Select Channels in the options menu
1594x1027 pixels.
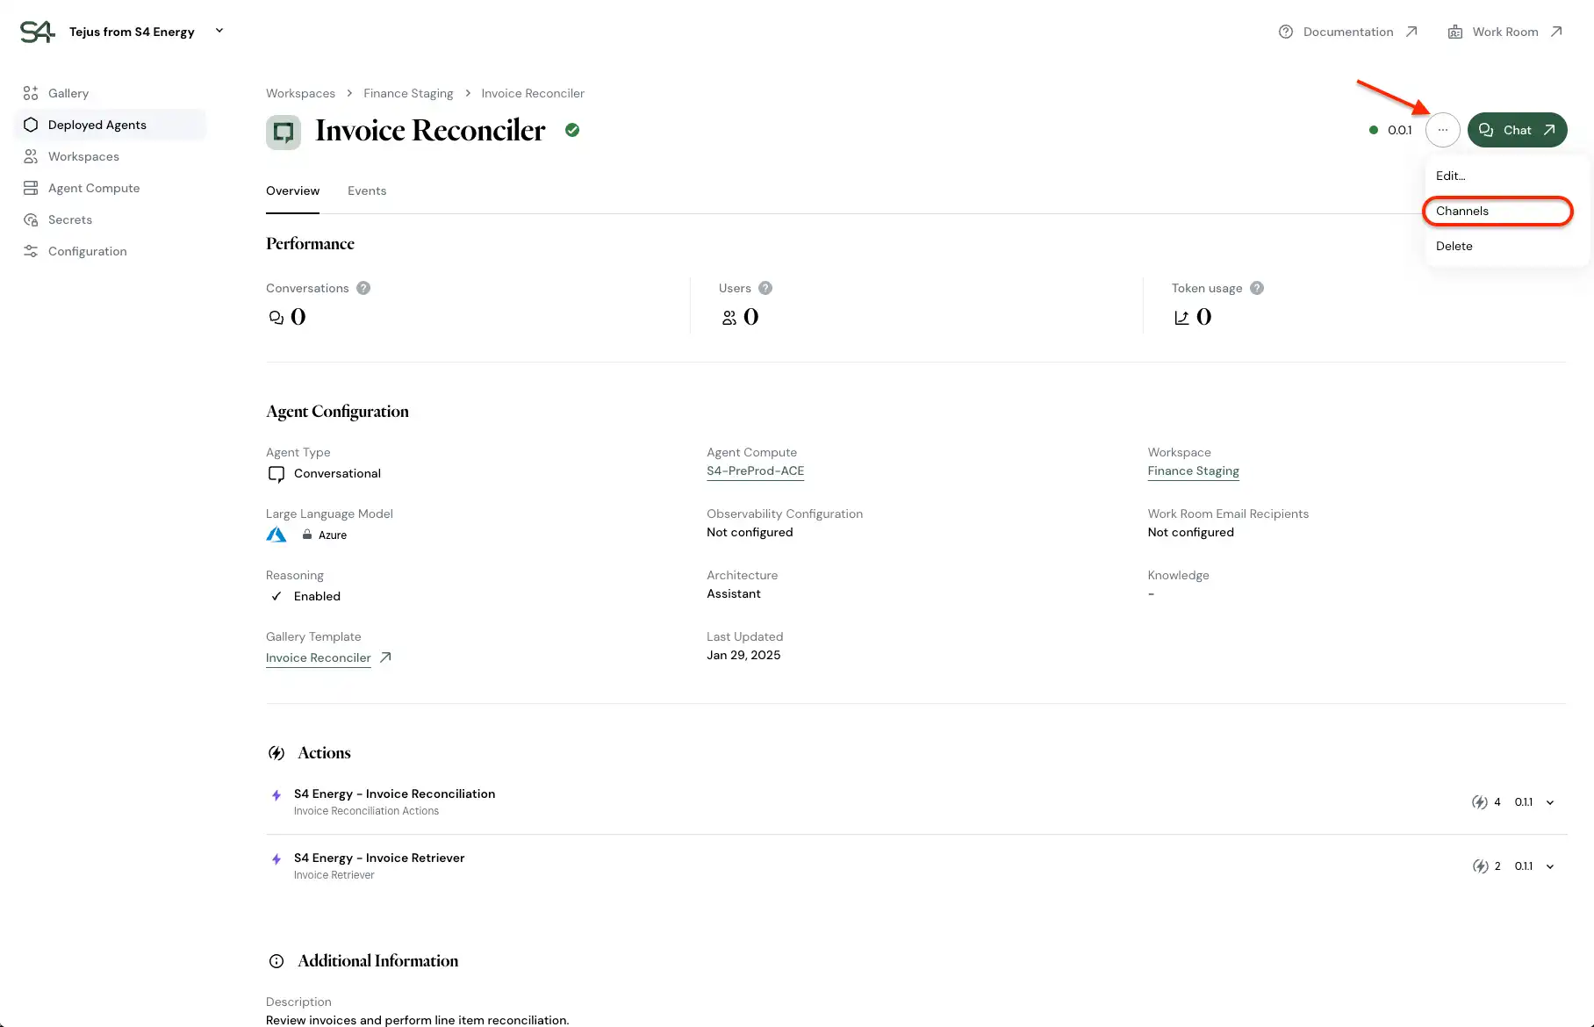pyautogui.click(x=1461, y=211)
